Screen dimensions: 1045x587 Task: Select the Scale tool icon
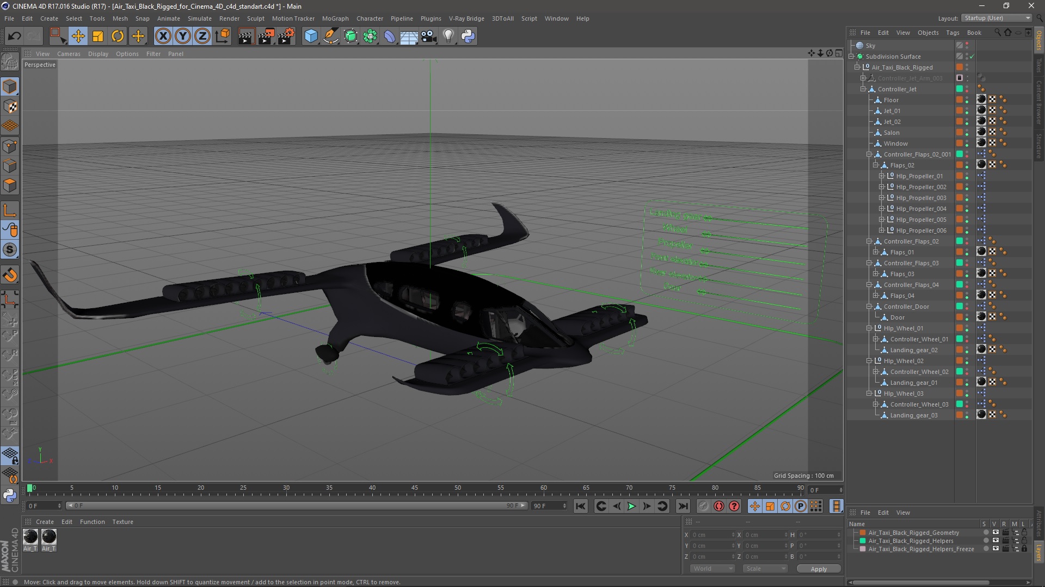pos(98,36)
